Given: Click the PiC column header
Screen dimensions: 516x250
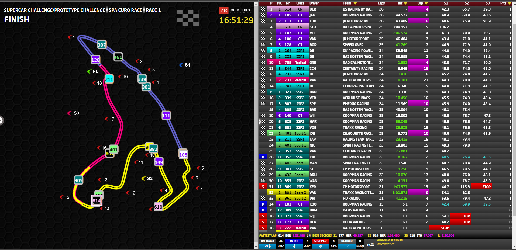Looking at the screenshot, I should pyautogui.click(x=280, y=3).
